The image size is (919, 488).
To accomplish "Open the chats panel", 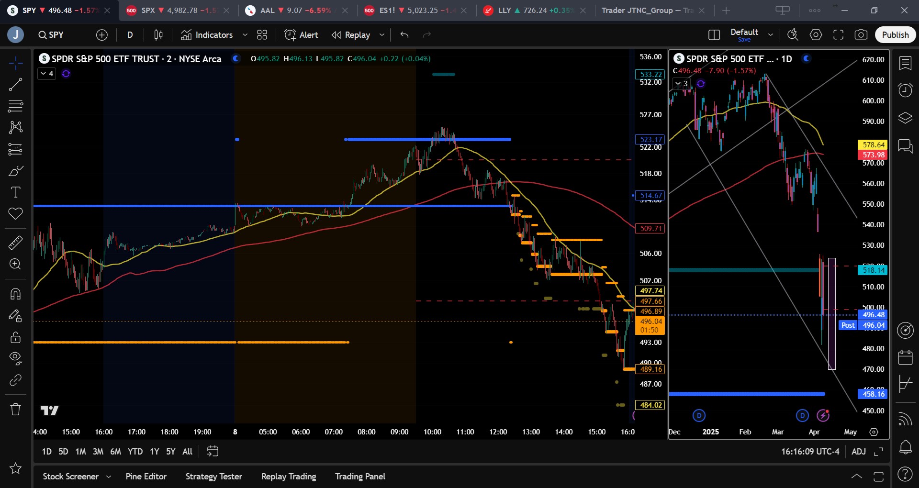I will [x=905, y=145].
